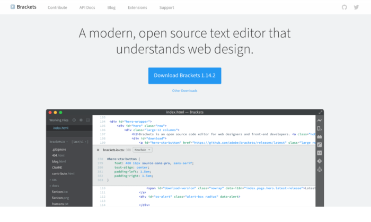Screen dimensions: 371x222
Task: Select the favicon.png file
Action: point(60,198)
